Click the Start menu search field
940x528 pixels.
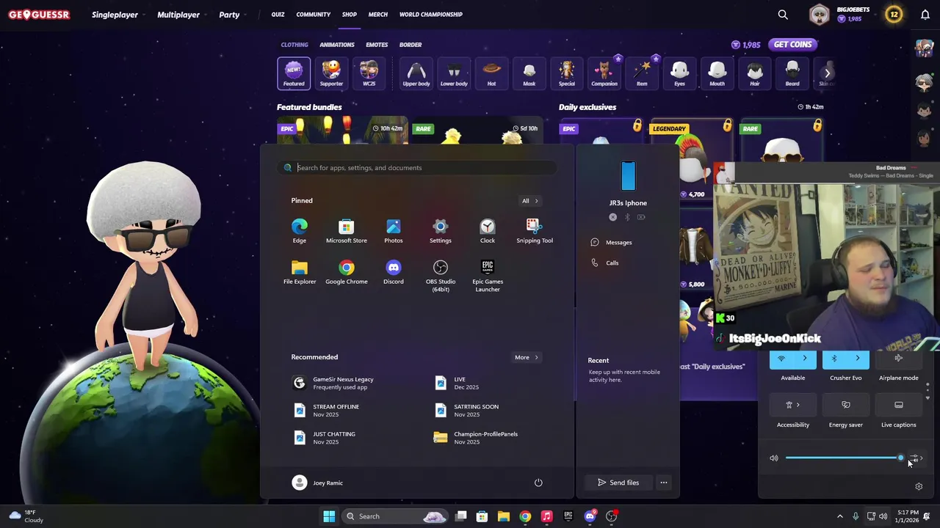417,167
